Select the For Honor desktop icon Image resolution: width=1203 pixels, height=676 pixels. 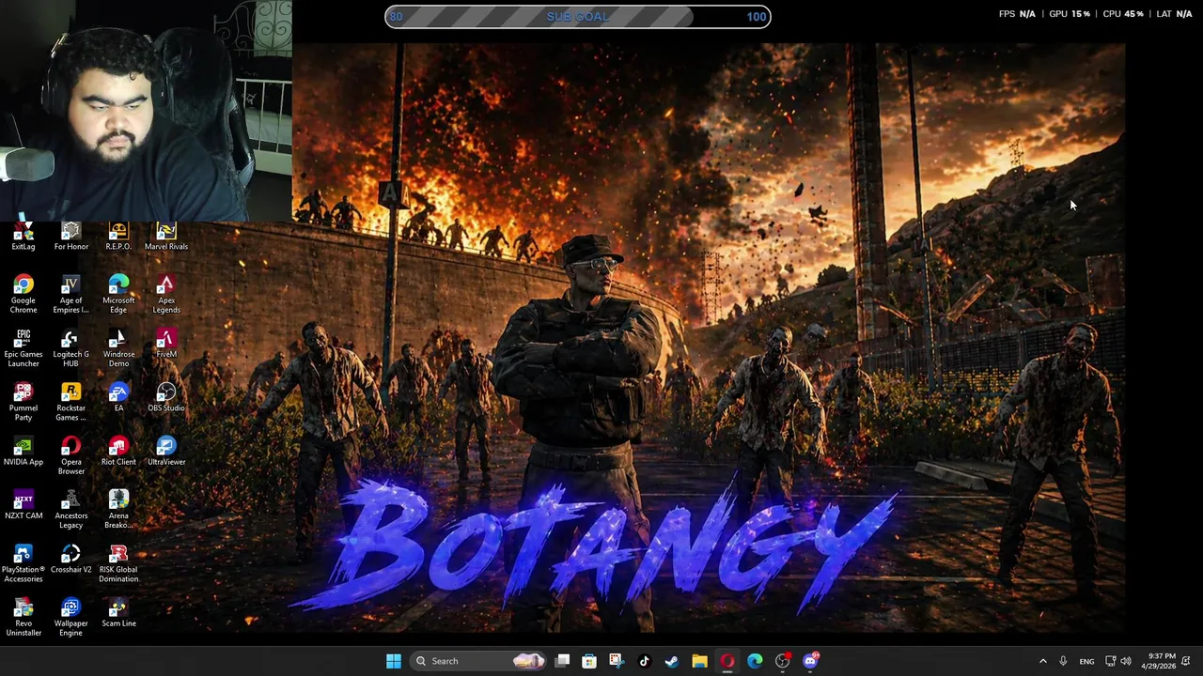[x=70, y=237]
